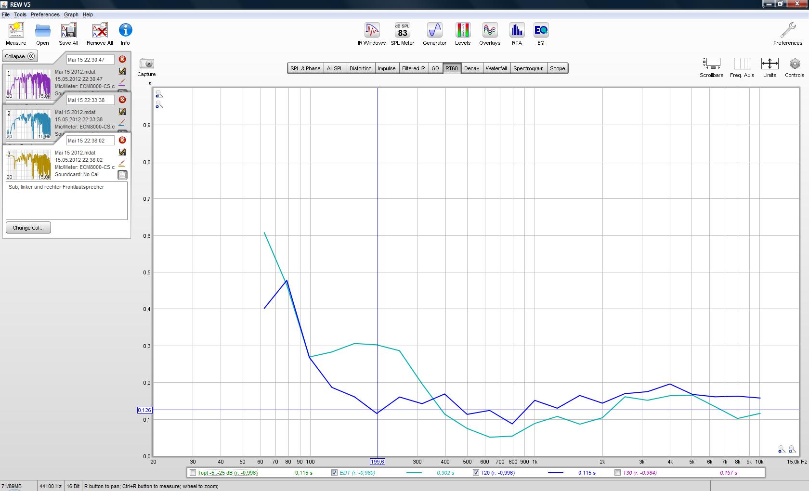Viewport: 809px width, 491px height.
Task: Zoom in horizontal axis at bottom-right
Action: tap(792, 450)
